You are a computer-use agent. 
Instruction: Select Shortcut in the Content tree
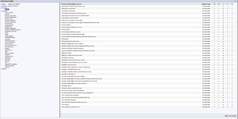coord(7,61)
